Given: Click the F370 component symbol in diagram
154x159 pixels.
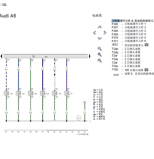Looking at the screenshot, I should (55, 93).
